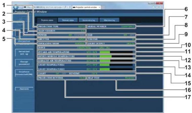Click the Change password sidebar button
The height and width of the screenshot is (113, 192).
(x=24, y=63)
